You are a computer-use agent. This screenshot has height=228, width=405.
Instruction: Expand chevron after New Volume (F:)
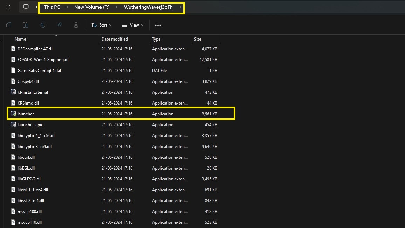coord(117,7)
